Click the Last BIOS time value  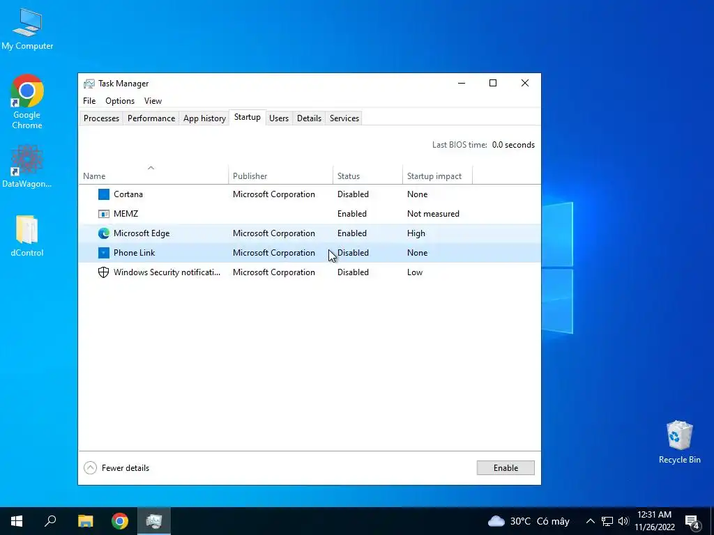(513, 145)
